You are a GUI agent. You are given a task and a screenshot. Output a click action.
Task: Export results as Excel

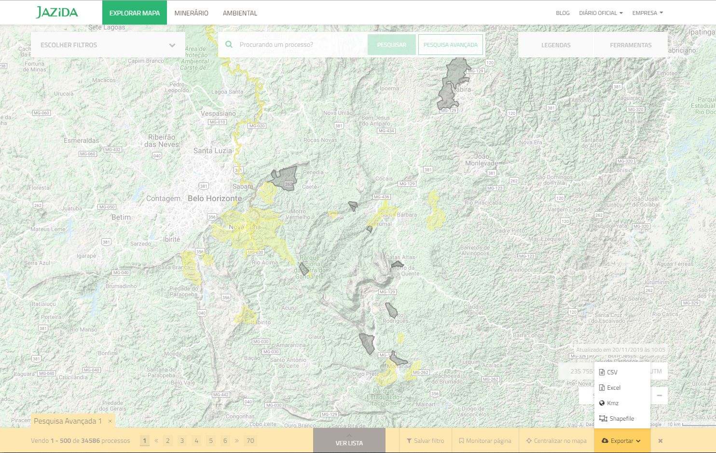(x=622, y=387)
